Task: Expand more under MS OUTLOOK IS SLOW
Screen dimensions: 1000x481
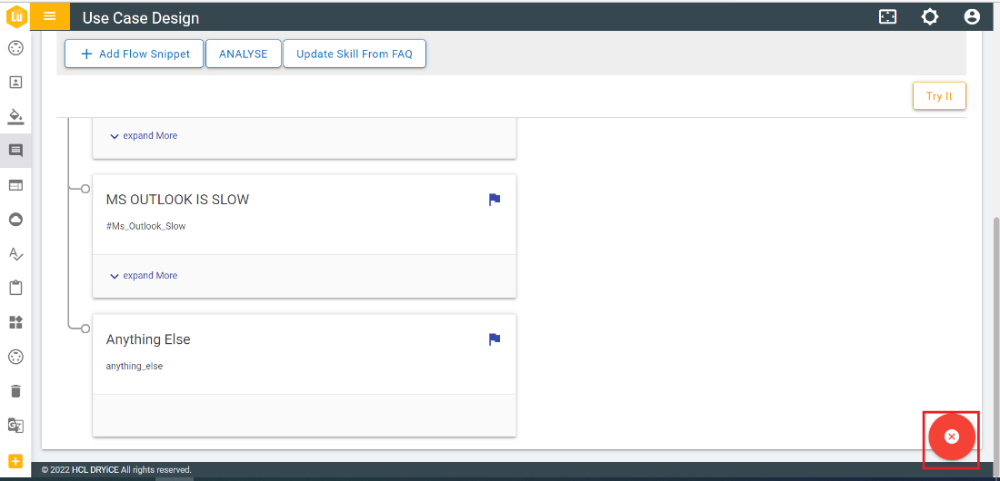Action: [144, 276]
